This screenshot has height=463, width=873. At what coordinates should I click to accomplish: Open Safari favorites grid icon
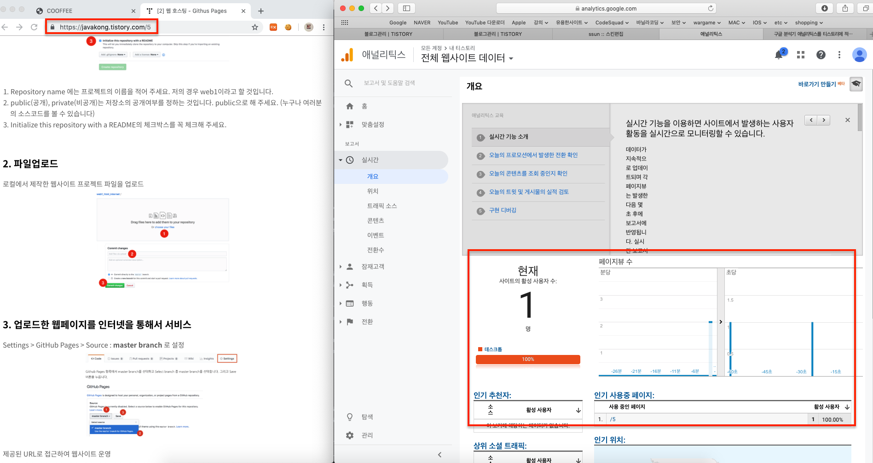pyautogui.click(x=345, y=23)
